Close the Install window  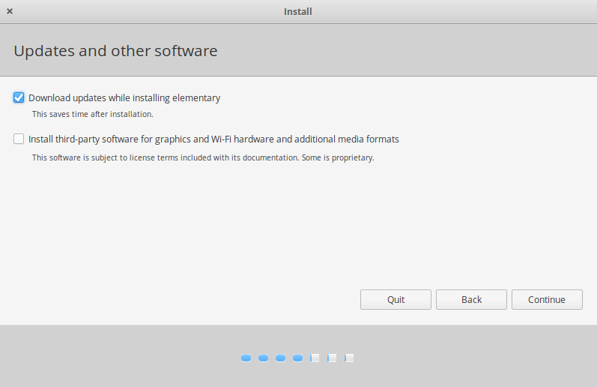[10, 11]
